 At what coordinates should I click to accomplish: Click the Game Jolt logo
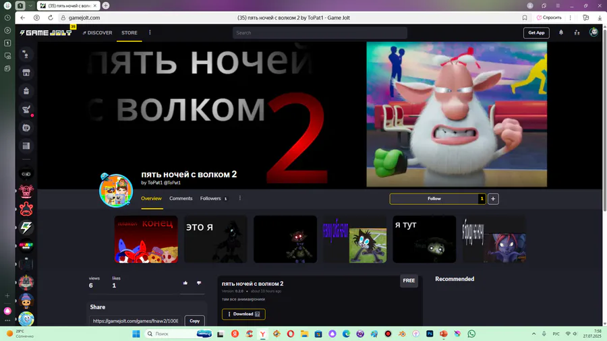click(46, 33)
